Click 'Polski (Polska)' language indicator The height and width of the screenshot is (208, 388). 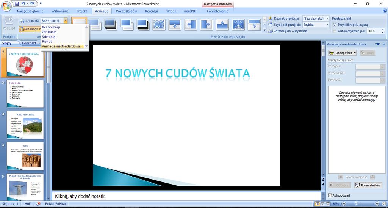(x=55, y=204)
